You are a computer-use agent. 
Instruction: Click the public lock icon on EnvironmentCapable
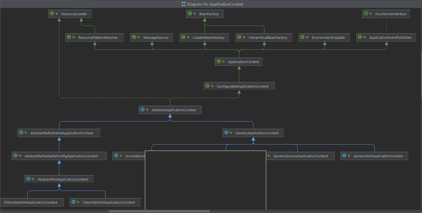[x=307, y=38]
